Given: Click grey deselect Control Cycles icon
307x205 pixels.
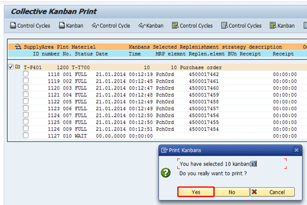Looking at the screenshot, I should click(x=224, y=25).
